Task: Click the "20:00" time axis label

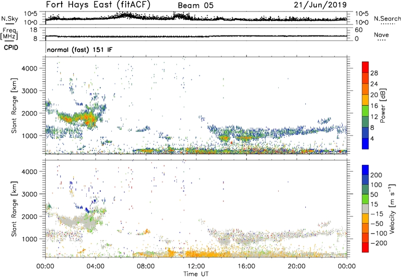Action: click(297, 266)
